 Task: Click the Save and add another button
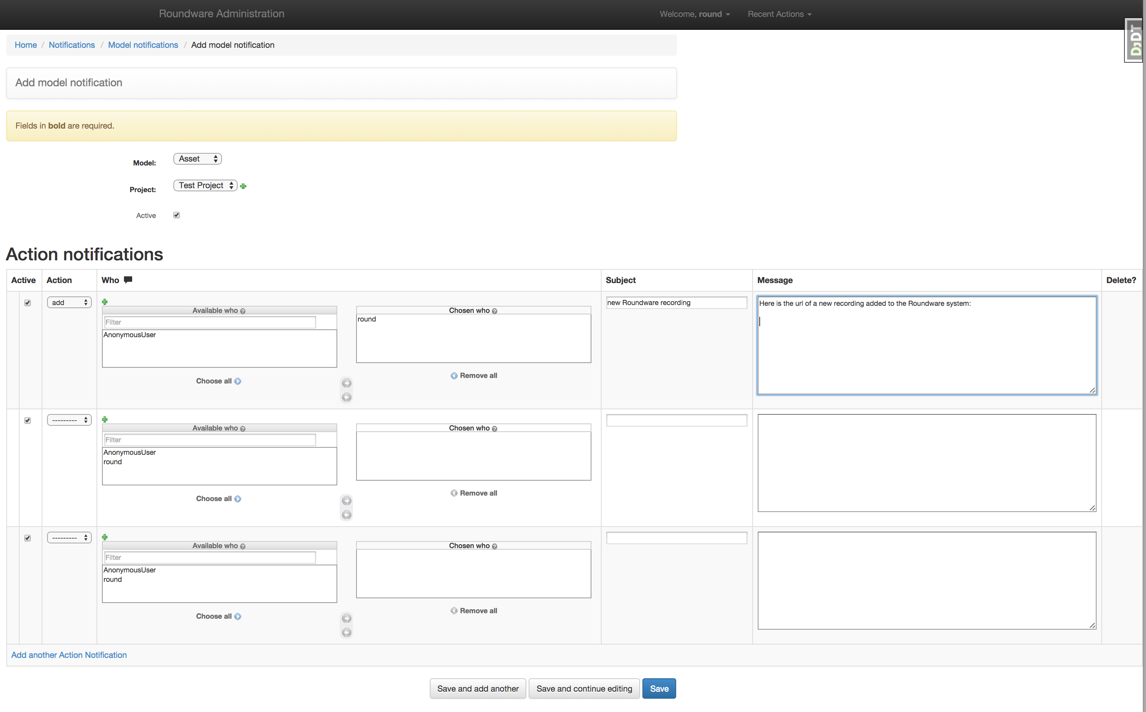point(478,688)
